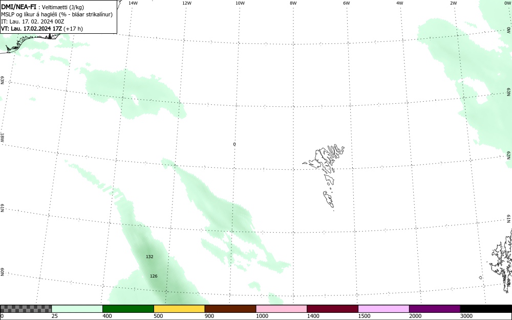The image size is (512, 320).
Task: Click the IT: Lau. 17. 02. 2024 00Z line
Action: coord(33,21)
